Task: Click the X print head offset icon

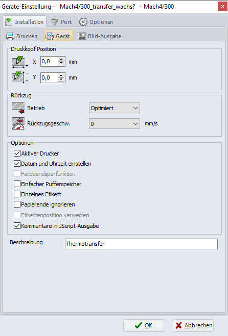Action: [x=20, y=62]
